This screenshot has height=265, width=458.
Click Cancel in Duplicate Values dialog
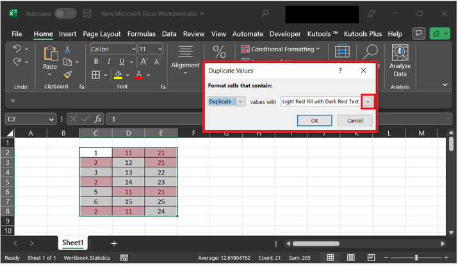pos(355,121)
